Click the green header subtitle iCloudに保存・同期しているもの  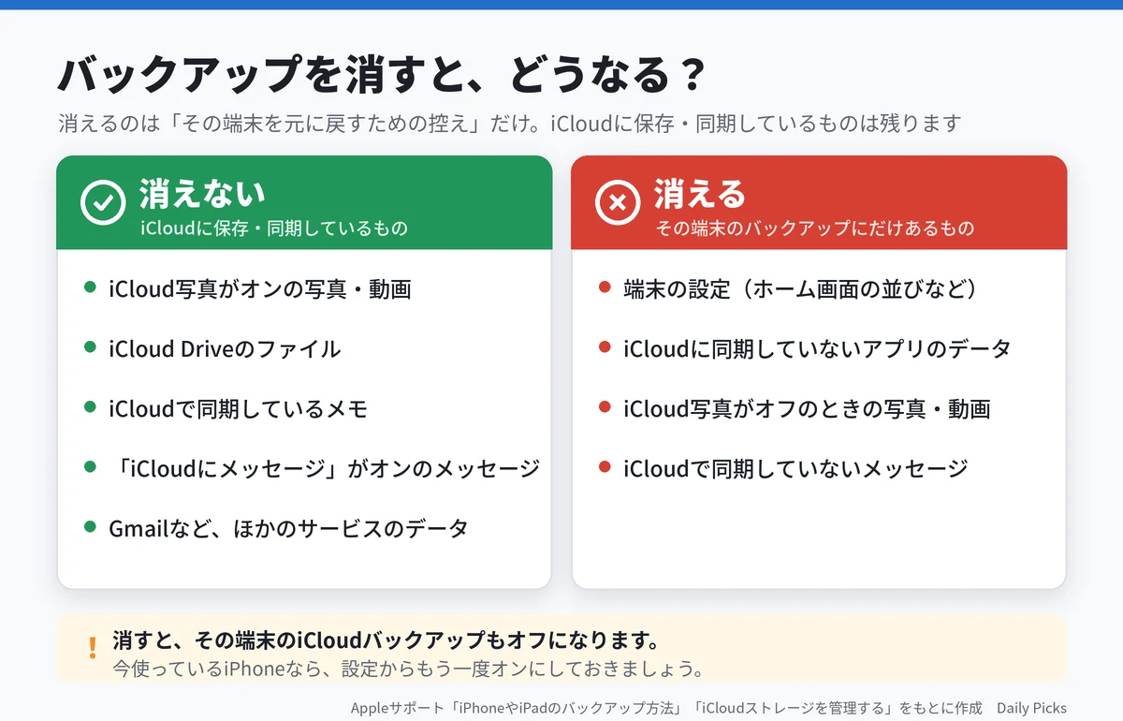tap(273, 228)
